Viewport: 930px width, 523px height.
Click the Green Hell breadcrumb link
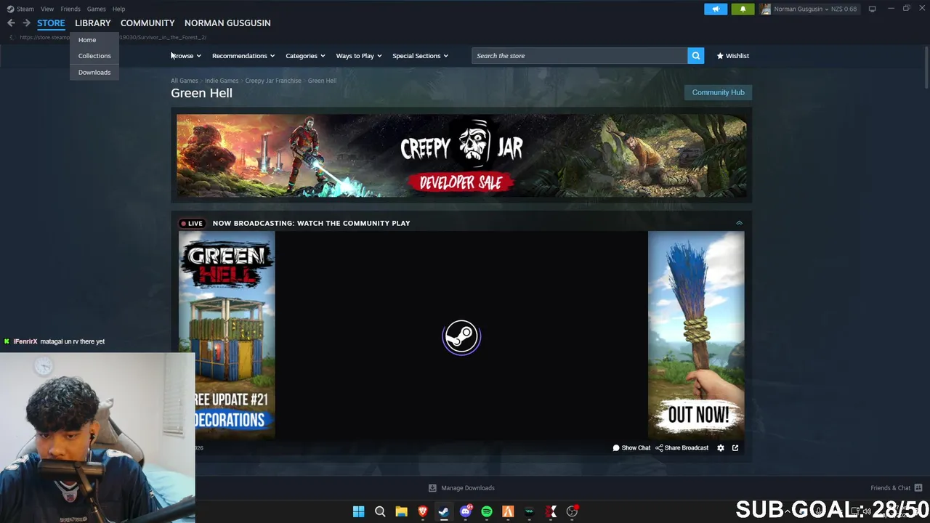(322, 81)
